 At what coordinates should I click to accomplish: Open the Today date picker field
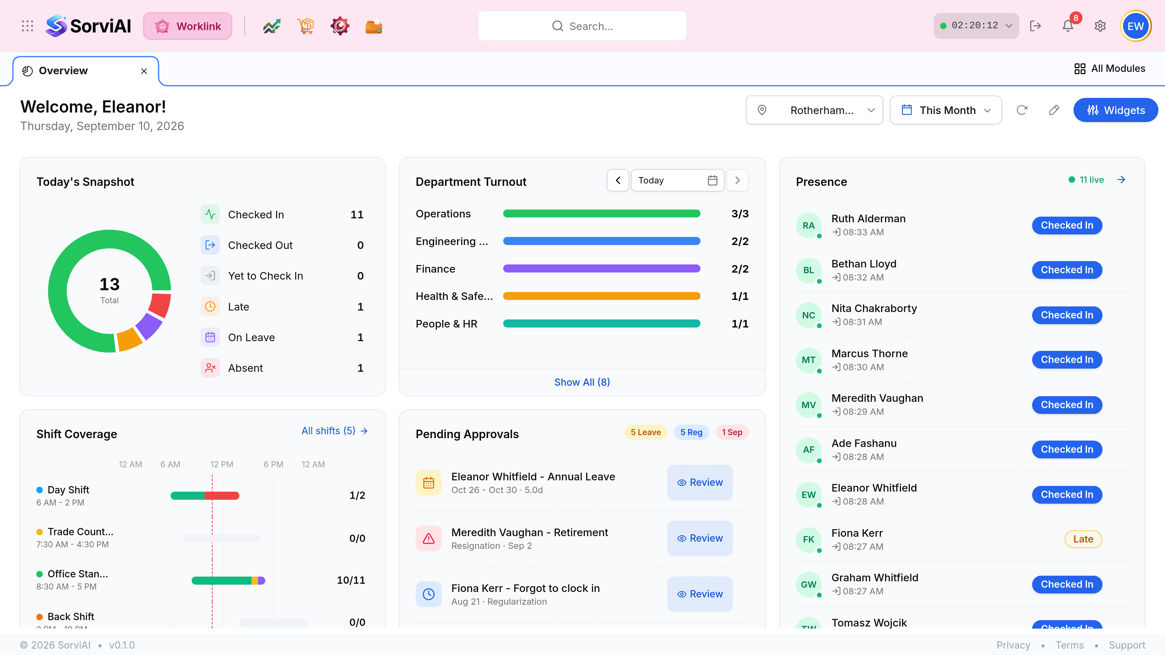(x=677, y=180)
